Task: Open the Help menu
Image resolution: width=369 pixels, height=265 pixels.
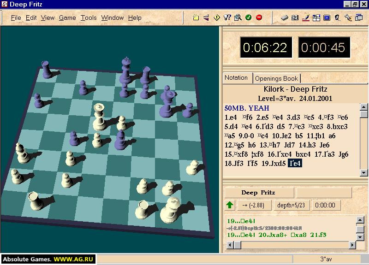Action: click(x=135, y=18)
